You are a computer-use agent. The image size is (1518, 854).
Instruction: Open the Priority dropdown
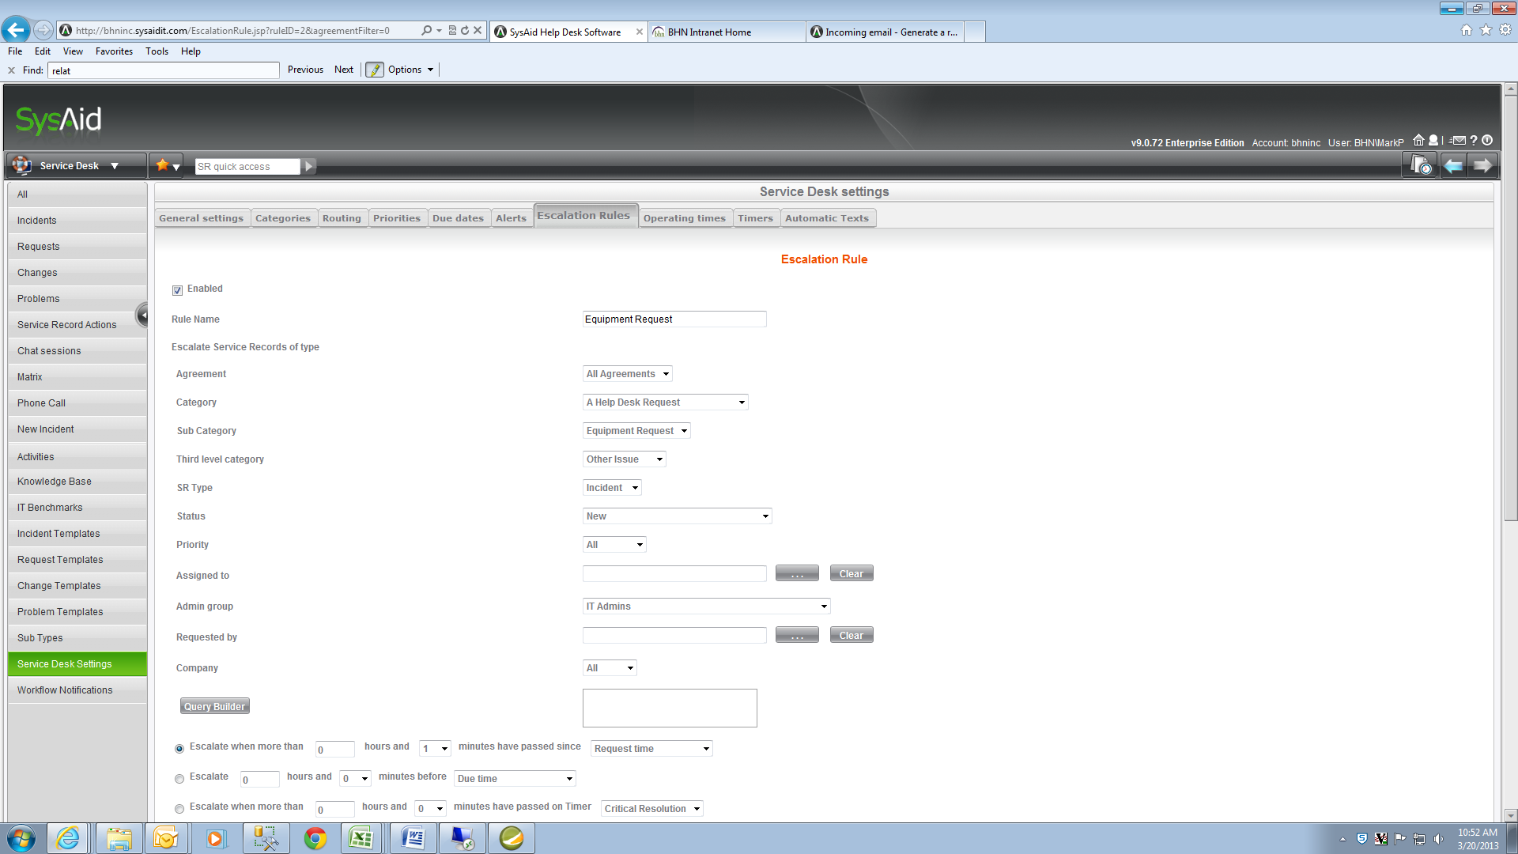(614, 545)
